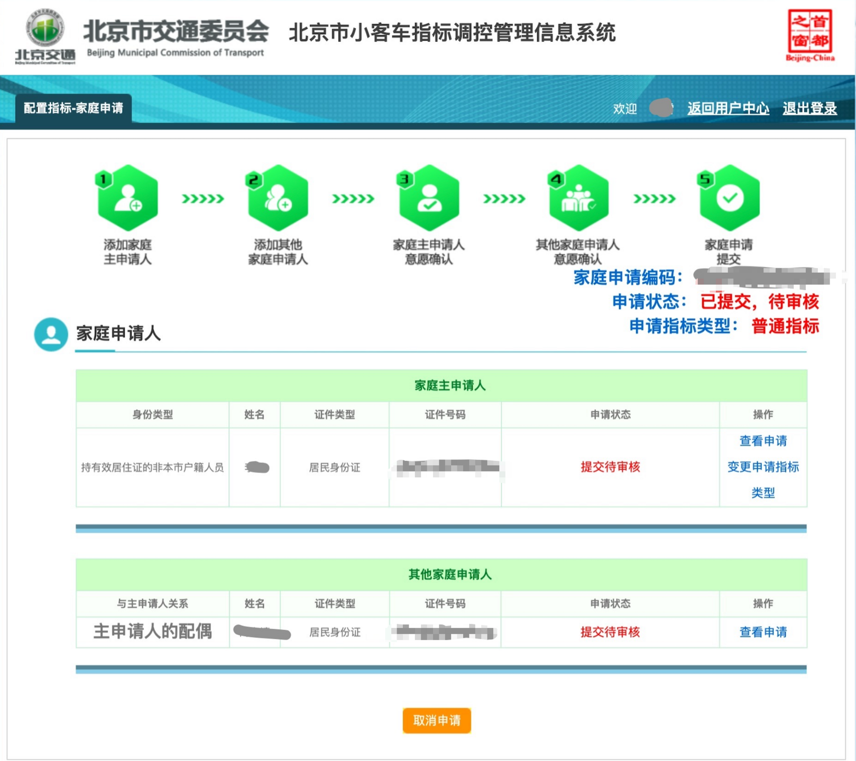
Task: Click spouse row's 居民身份证 cell
Action: [335, 633]
